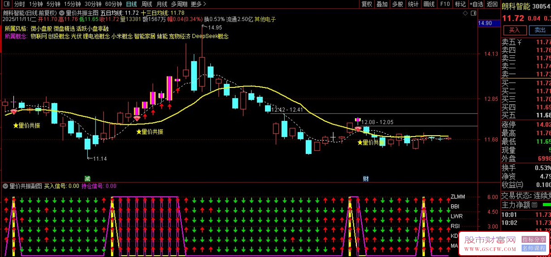Open main chart indicator dropdown arrow
The width and height of the screenshot is (551, 257).
click(x=62, y=13)
